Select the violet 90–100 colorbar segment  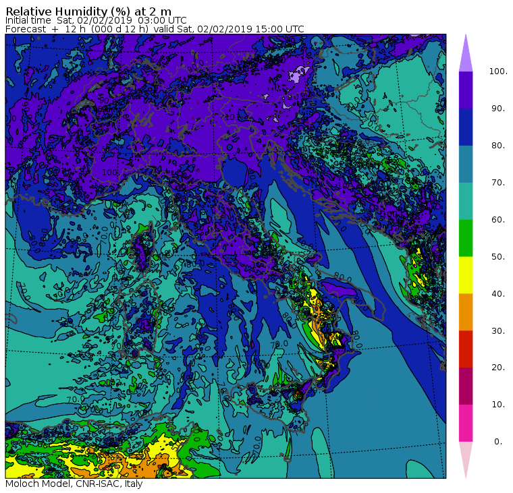(466, 90)
